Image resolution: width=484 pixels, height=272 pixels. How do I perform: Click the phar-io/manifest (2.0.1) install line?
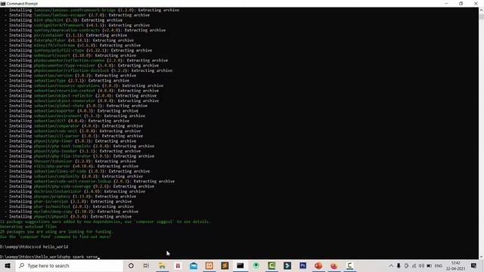coord(69,206)
